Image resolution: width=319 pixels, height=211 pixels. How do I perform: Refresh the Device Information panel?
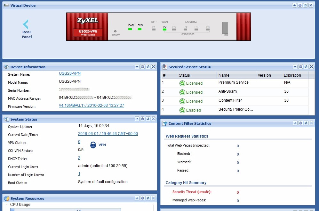click(x=148, y=66)
